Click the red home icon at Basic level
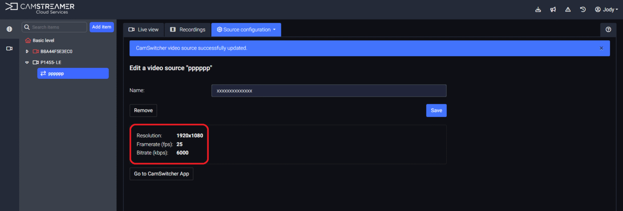Image resolution: width=623 pixels, height=211 pixels. pos(28,40)
